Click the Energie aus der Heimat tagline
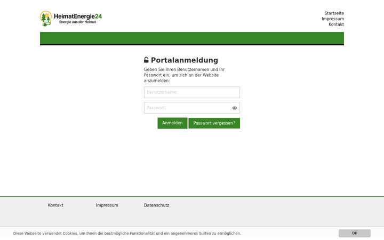The width and height of the screenshot is (384, 240). 78,22
